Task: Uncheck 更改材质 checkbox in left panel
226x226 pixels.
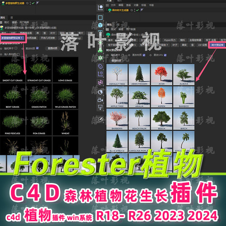Action: point(38,48)
